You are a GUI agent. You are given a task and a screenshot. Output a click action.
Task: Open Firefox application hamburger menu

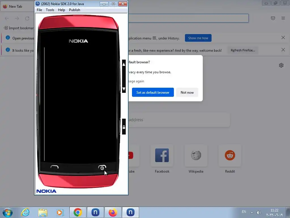click(283, 18)
